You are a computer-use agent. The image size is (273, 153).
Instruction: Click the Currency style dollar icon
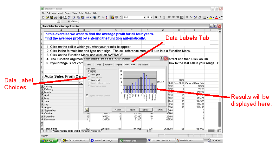(187, 17)
